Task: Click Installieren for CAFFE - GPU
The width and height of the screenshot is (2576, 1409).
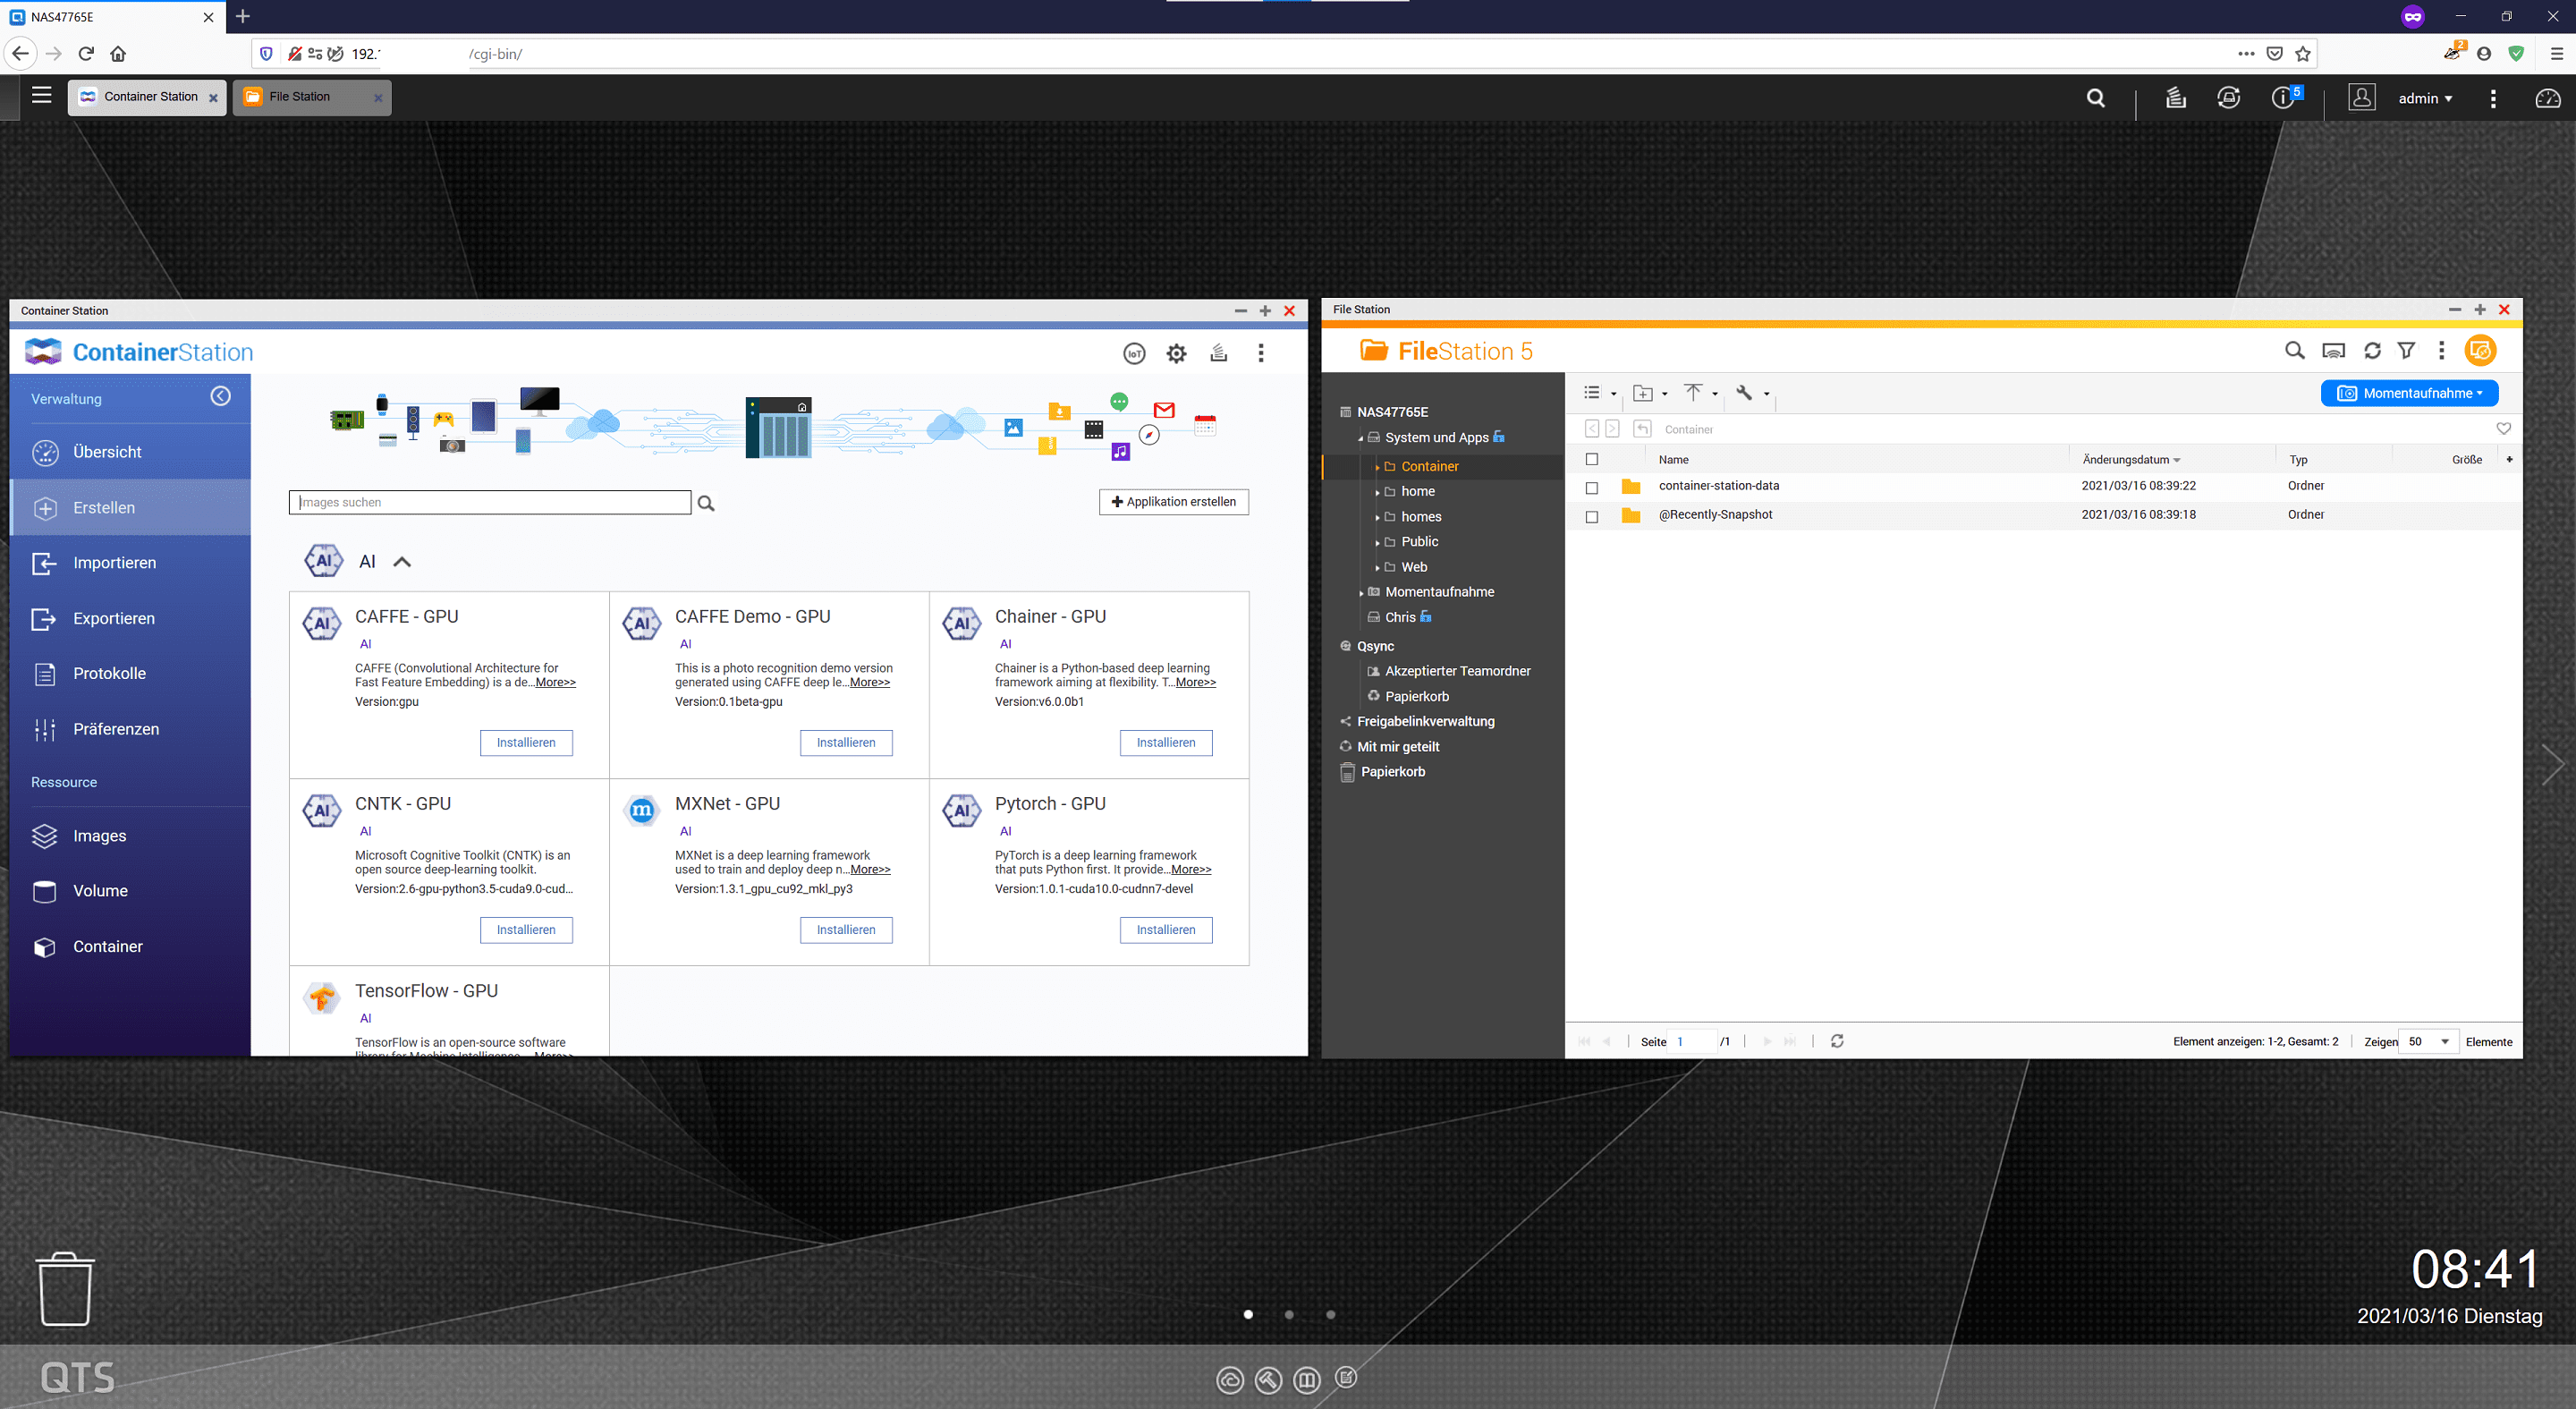Action: point(526,743)
